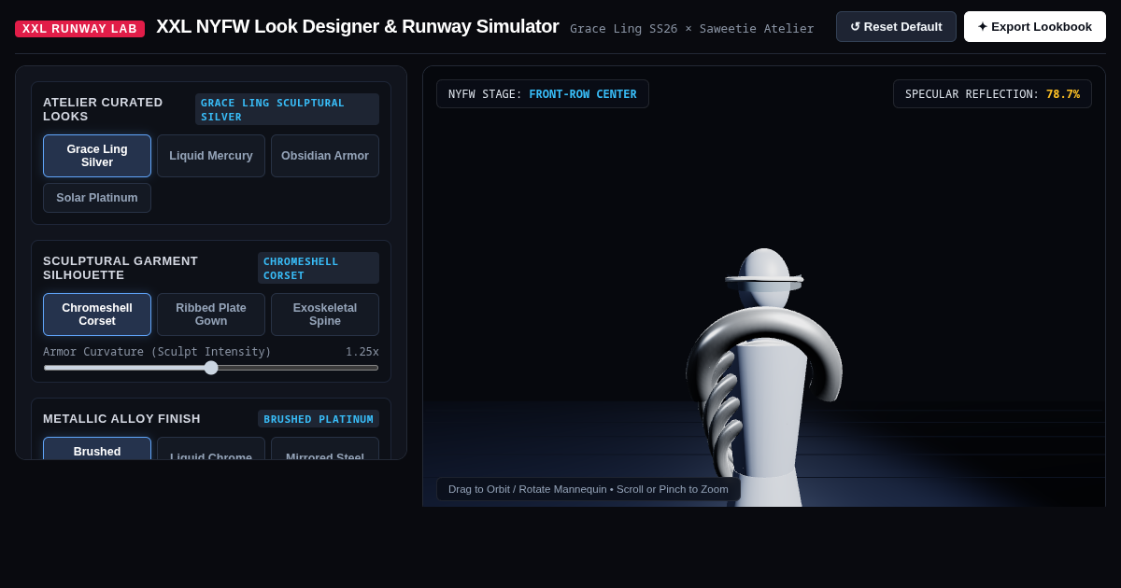Image resolution: width=1121 pixels, height=588 pixels.
Task: Select the Chromeshell Corset silhouette
Action: tap(97, 315)
